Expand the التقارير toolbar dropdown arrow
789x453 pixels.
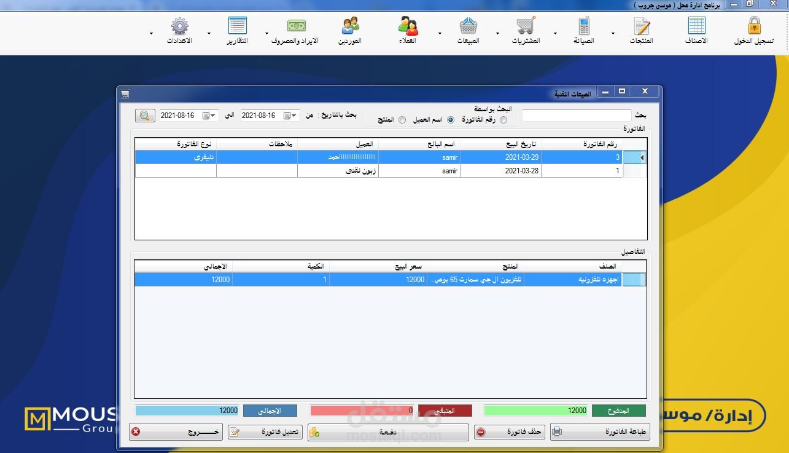(209, 33)
